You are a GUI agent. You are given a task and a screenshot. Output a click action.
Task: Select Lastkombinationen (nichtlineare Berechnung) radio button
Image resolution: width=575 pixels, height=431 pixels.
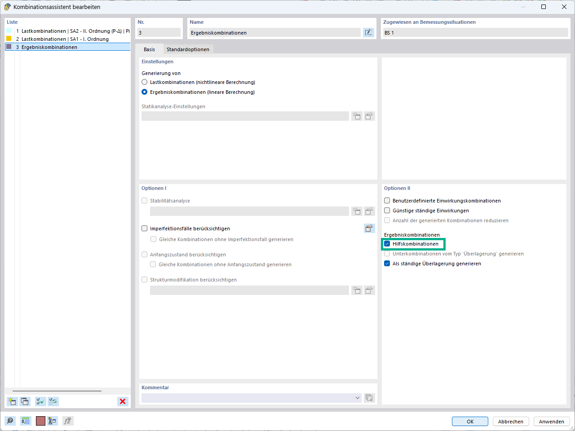pos(145,82)
